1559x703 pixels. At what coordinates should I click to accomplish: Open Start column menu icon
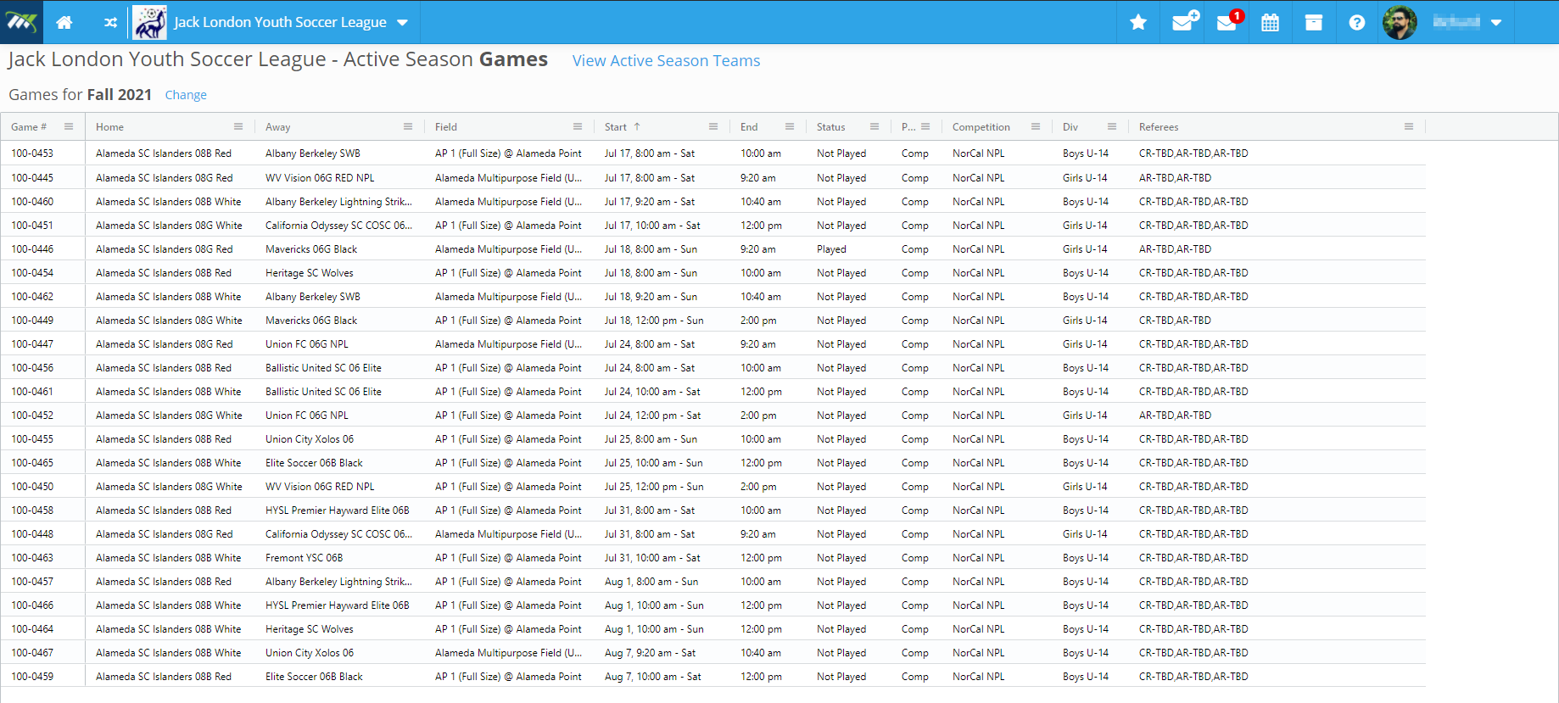[713, 126]
